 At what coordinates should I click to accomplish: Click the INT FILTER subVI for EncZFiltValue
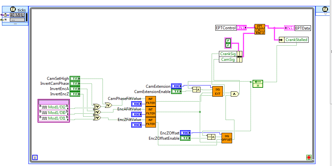coord(151,122)
